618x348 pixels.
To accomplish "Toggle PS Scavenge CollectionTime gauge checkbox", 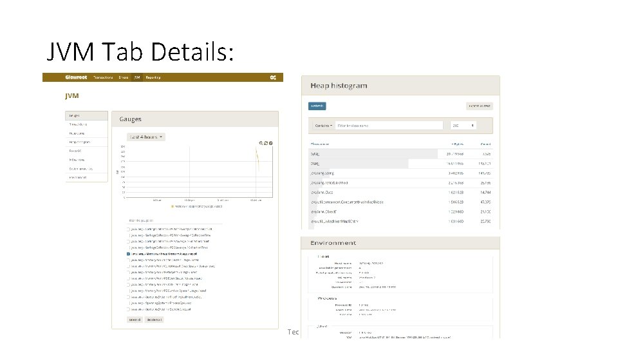I will (129, 247).
